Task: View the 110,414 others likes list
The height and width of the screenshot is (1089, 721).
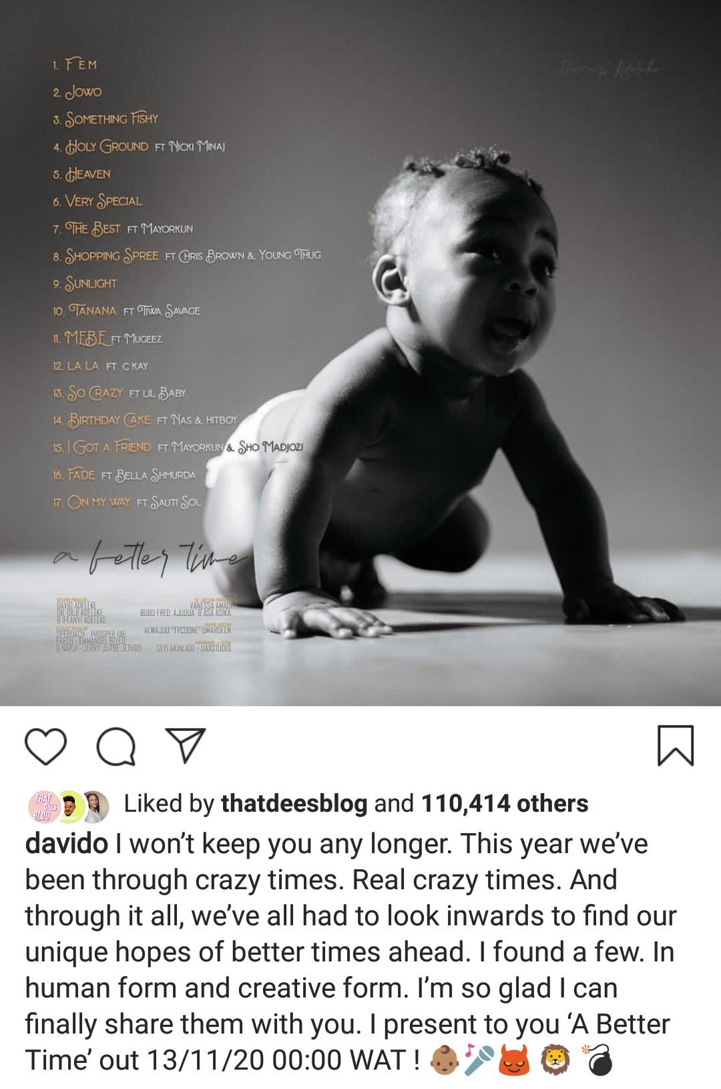Action: click(x=505, y=804)
